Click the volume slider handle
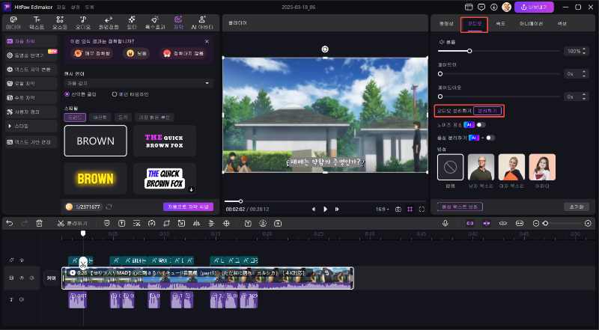Screen dimensions: 599x330 point(469,51)
